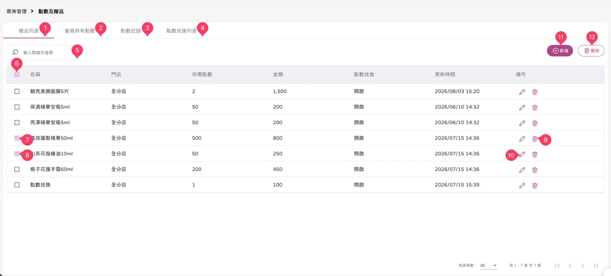The image size is (611, 276).
Task: Click the 點數及贈品 breadcrumb
Action: [51, 11]
